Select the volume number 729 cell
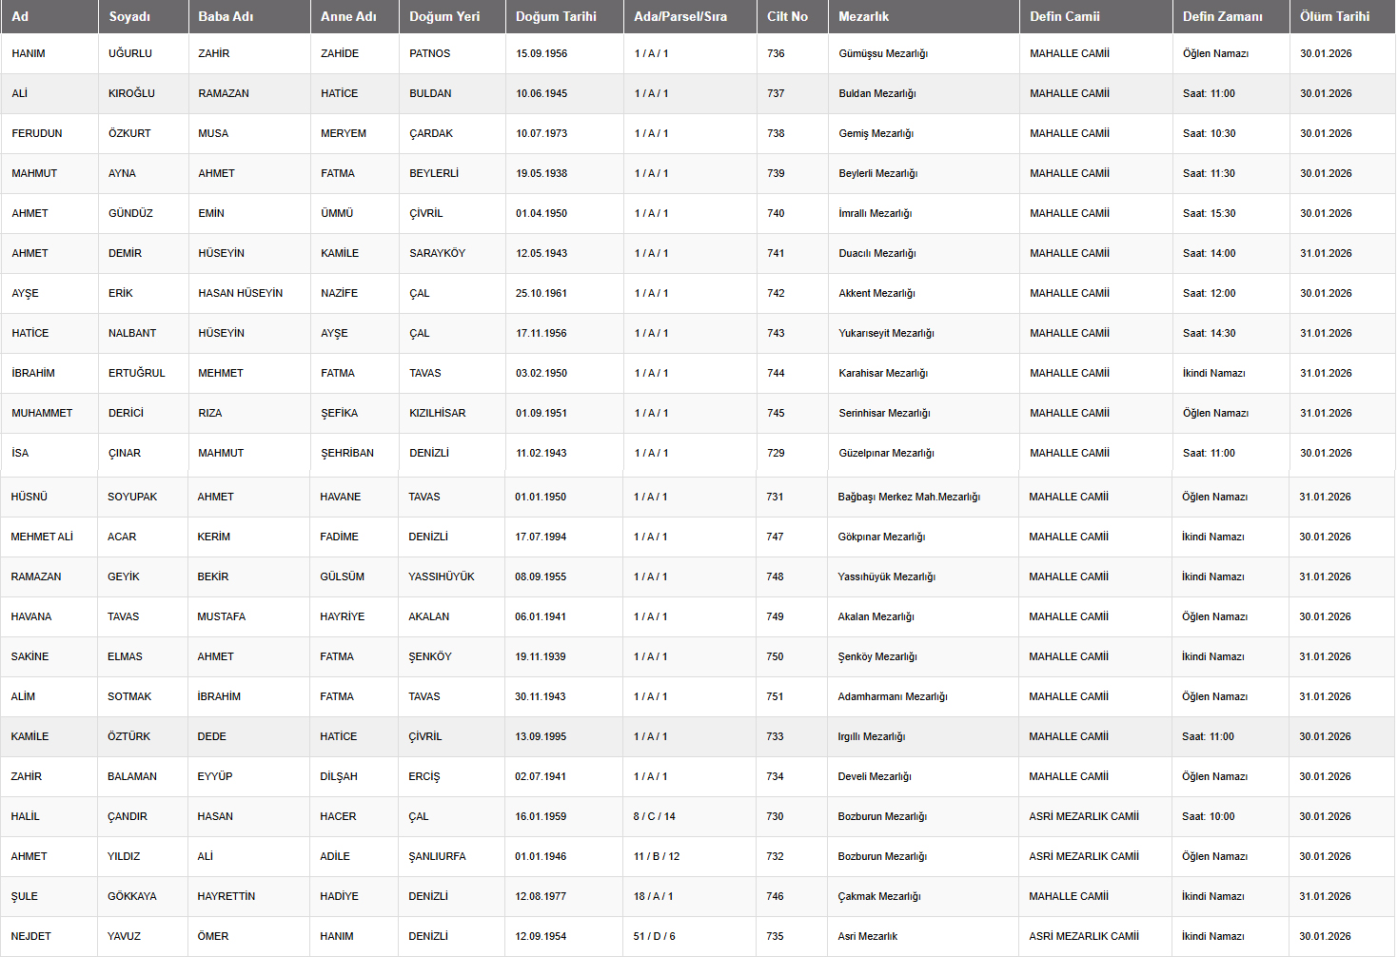 pos(776,453)
